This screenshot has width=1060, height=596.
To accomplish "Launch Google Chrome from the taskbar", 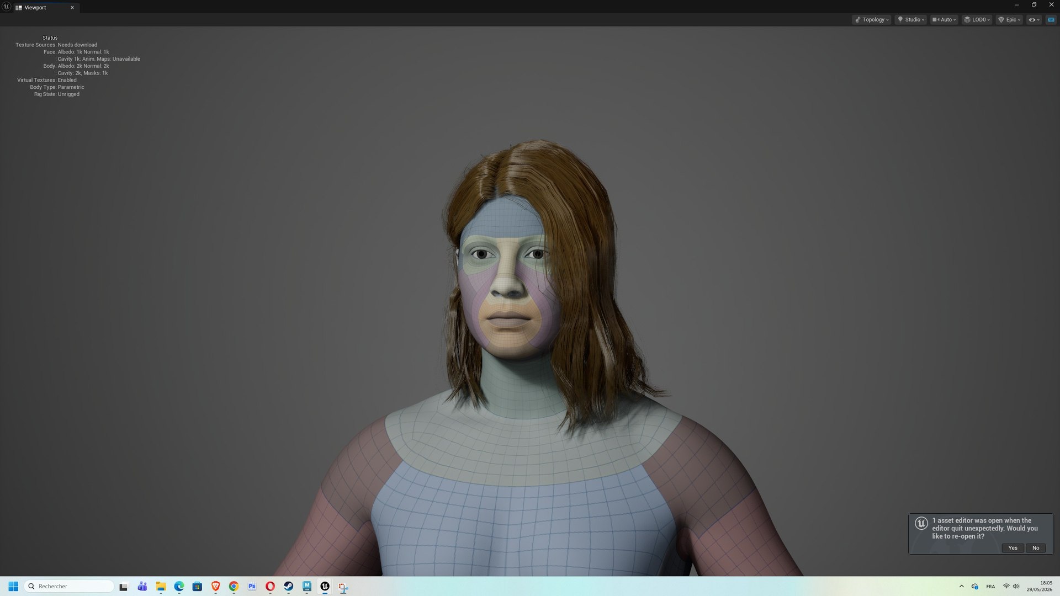I will coord(234,586).
